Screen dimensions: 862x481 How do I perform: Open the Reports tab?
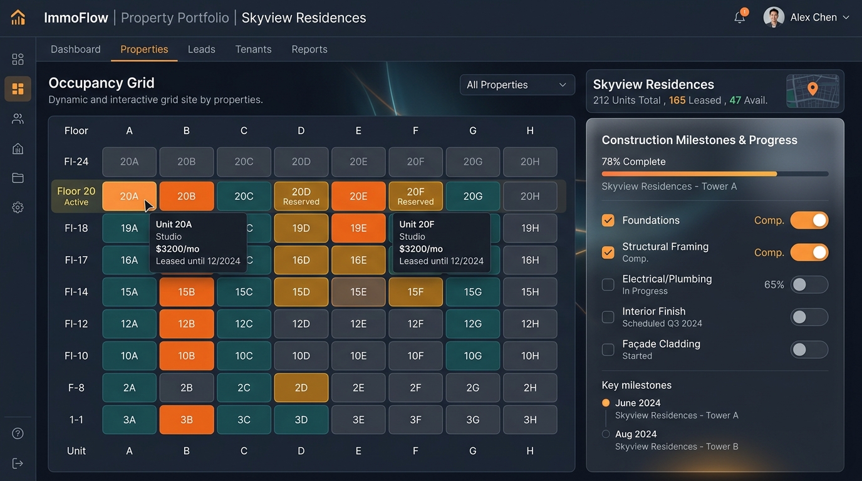pyautogui.click(x=309, y=49)
